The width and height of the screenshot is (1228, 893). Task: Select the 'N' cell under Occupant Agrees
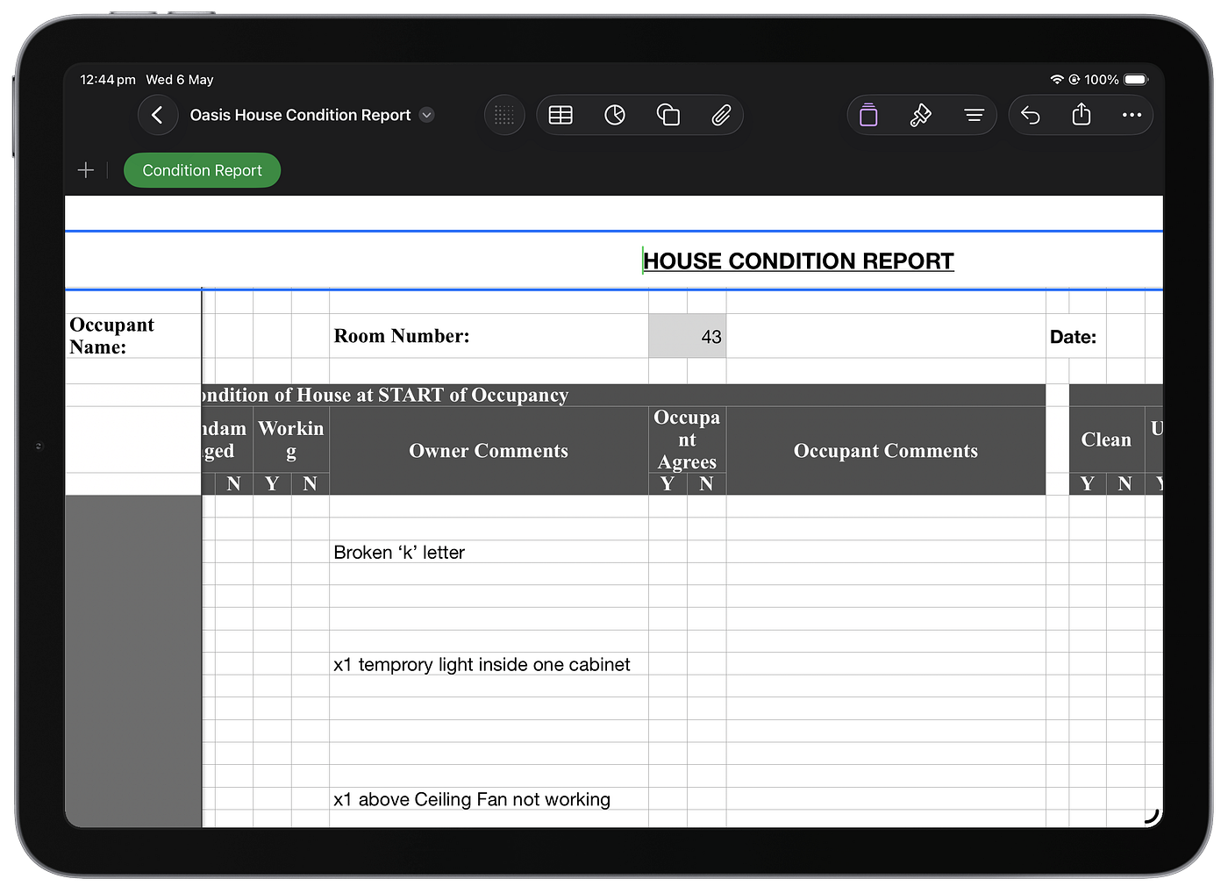tap(707, 483)
